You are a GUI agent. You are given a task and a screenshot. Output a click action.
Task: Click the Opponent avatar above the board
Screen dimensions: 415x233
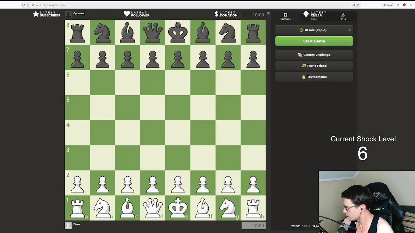68,15
